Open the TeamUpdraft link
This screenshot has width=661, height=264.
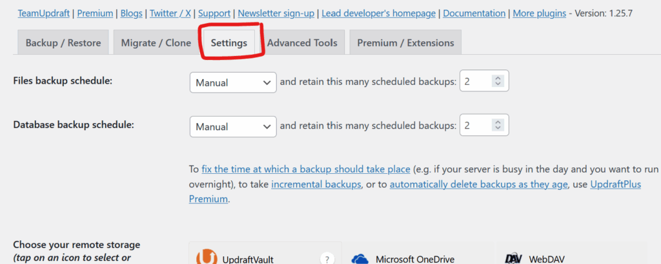pos(43,13)
